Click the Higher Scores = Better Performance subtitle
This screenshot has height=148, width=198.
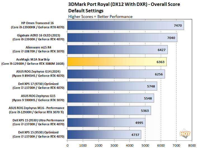click(x=100, y=17)
